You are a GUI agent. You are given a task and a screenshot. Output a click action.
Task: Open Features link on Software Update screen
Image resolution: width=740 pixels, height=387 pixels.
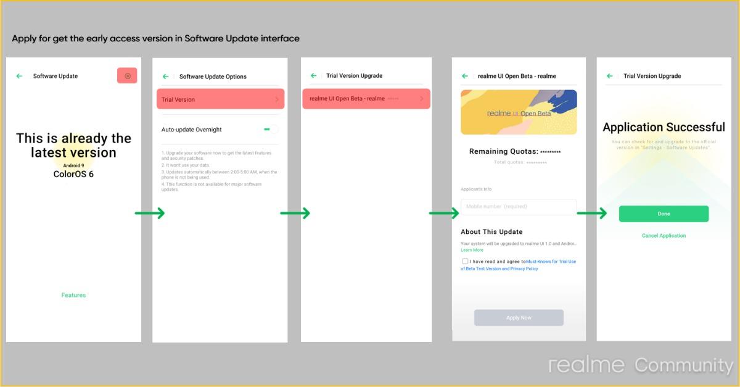[x=73, y=295]
